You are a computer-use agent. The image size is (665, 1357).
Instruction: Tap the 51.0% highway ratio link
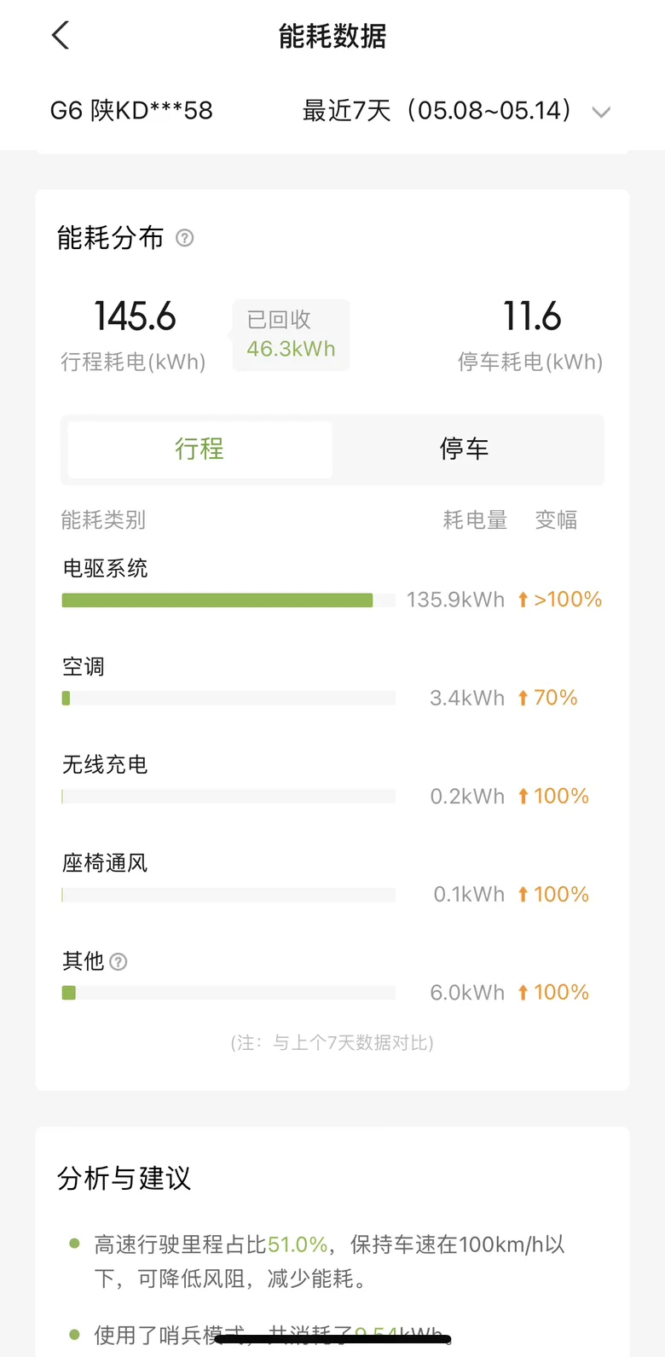click(298, 1244)
